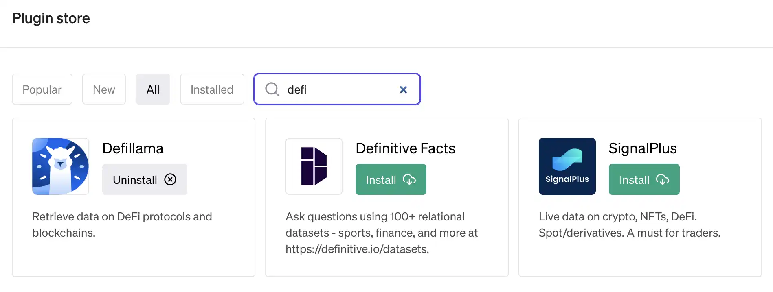
Task: Switch to the Popular tab
Action: pos(42,89)
